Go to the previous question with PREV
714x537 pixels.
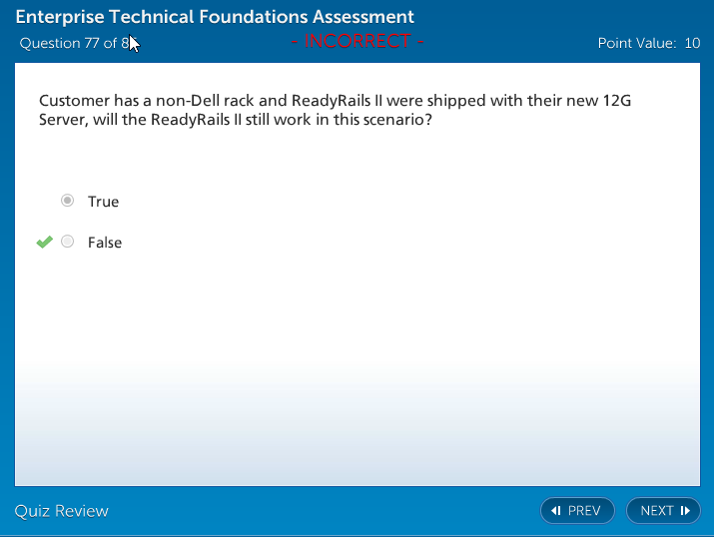point(577,511)
